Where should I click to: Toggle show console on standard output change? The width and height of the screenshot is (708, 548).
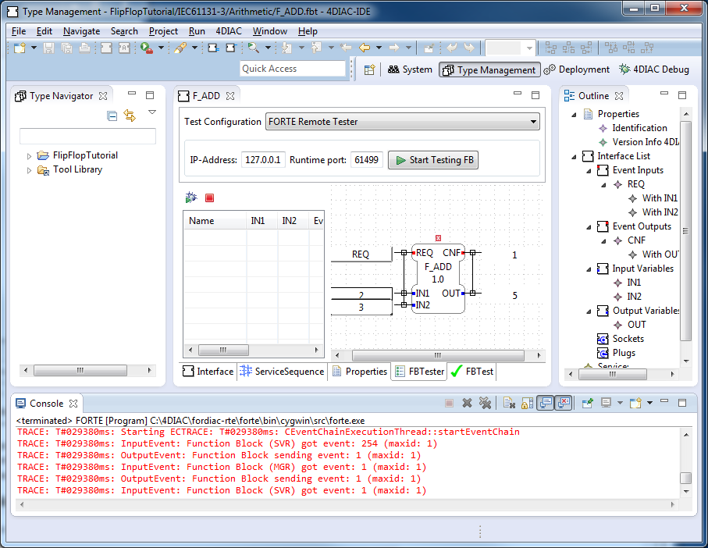(546, 403)
